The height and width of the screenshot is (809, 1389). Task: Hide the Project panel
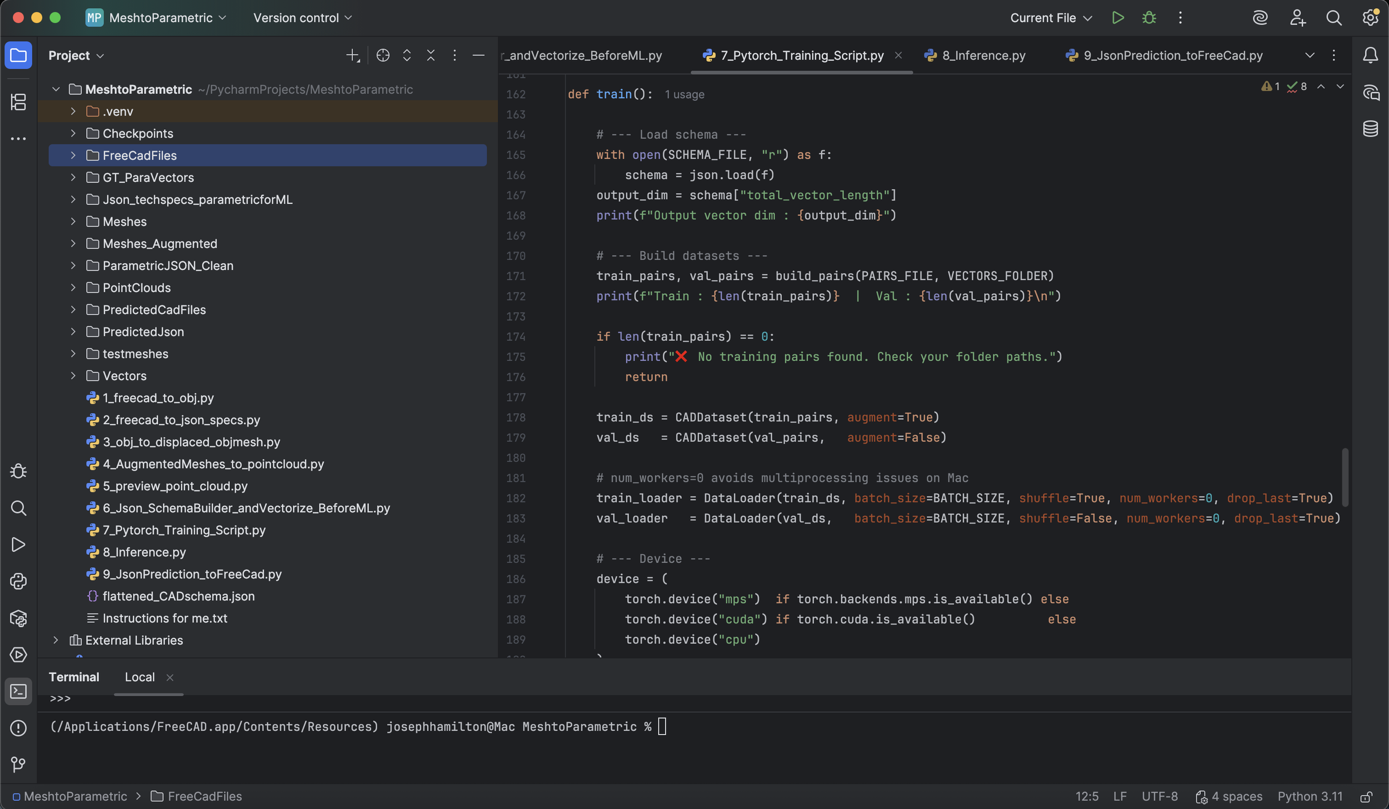(x=478, y=55)
